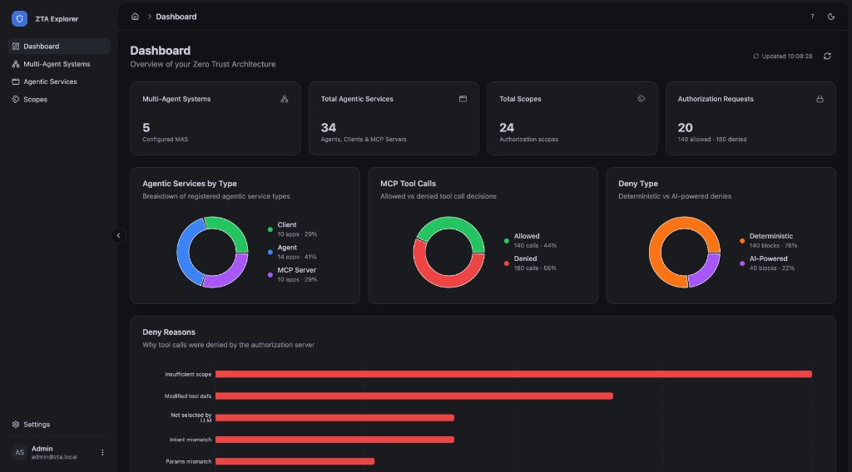The width and height of the screenshot is (852, 472).
Task: Click the Settings gear icon
Action: pos(16,425)
